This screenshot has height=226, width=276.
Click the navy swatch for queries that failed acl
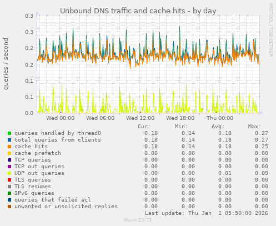tap(9, 200)
